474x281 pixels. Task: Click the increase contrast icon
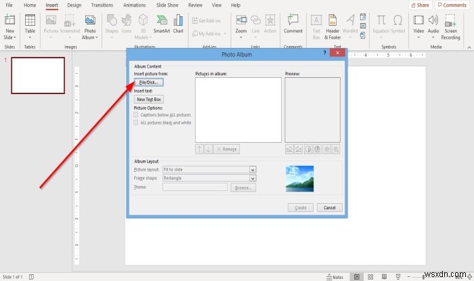pyautogui.click(x=308, y=149)
